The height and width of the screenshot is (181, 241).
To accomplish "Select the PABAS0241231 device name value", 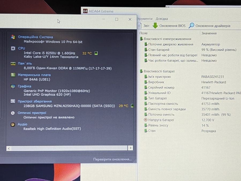I will [x=212, y=77].
